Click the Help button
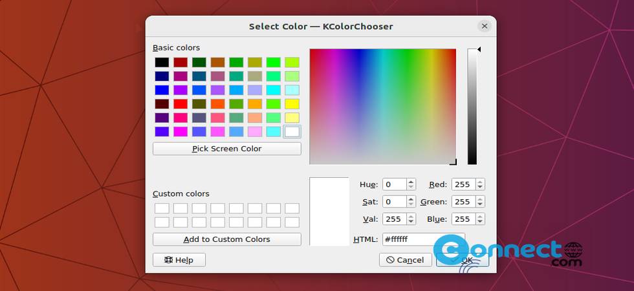Viewport: 634px width, 291px height. [x=179, y=259]
